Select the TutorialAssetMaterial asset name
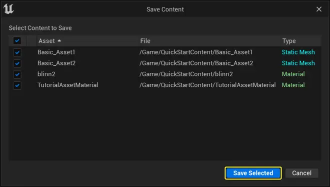This screenshot has width=330, height=187. pos(68,85)
